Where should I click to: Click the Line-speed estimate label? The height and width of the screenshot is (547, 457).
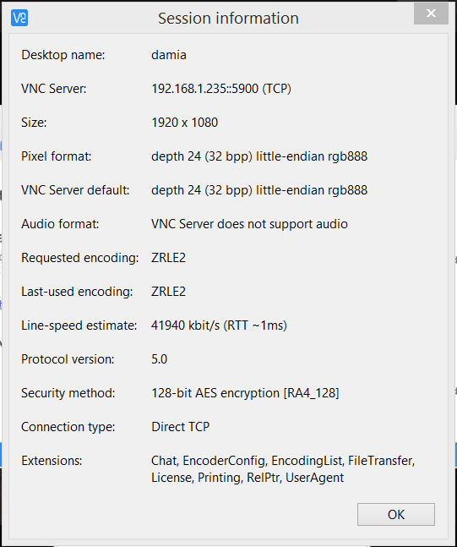click(x=79, y=325)
